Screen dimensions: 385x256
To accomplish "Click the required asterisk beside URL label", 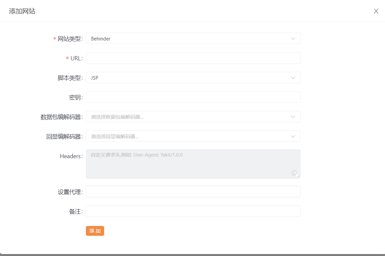I will click(67, 58).
